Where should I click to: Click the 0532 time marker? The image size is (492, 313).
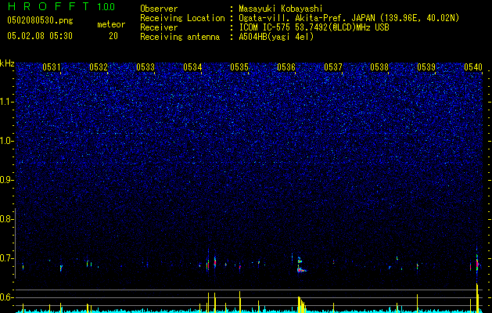point(99,67)
